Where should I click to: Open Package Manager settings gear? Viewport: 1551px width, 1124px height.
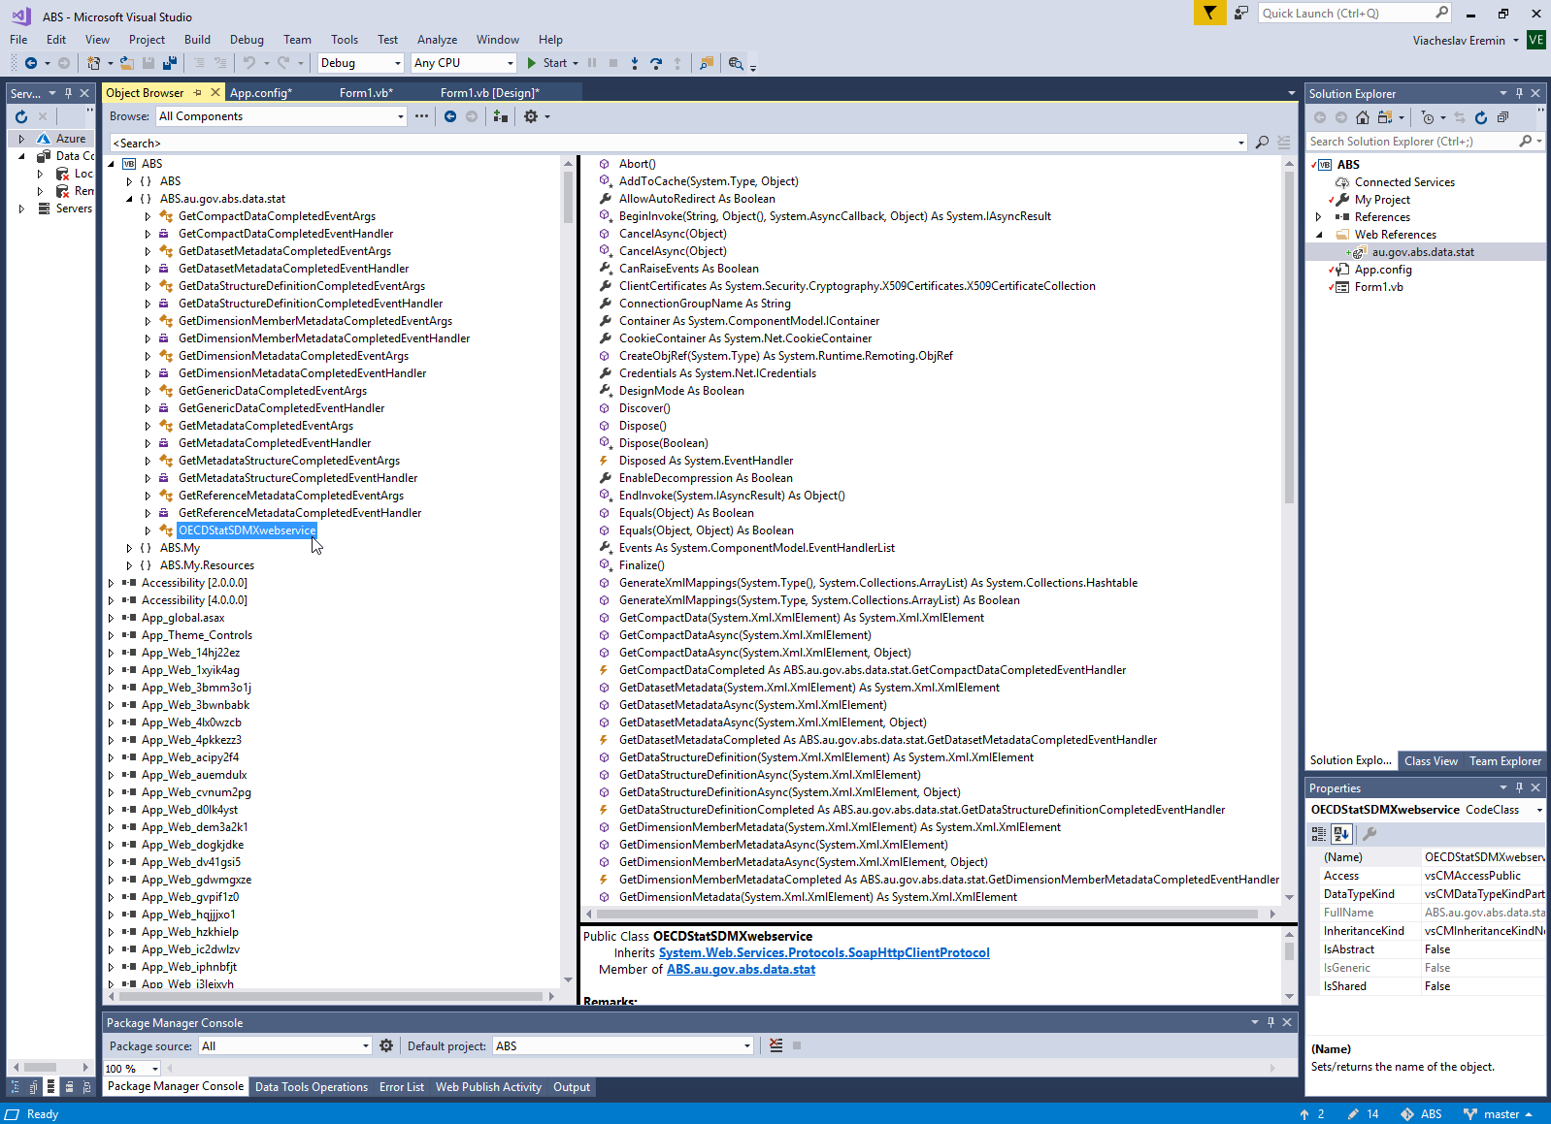coord(386,1045)
